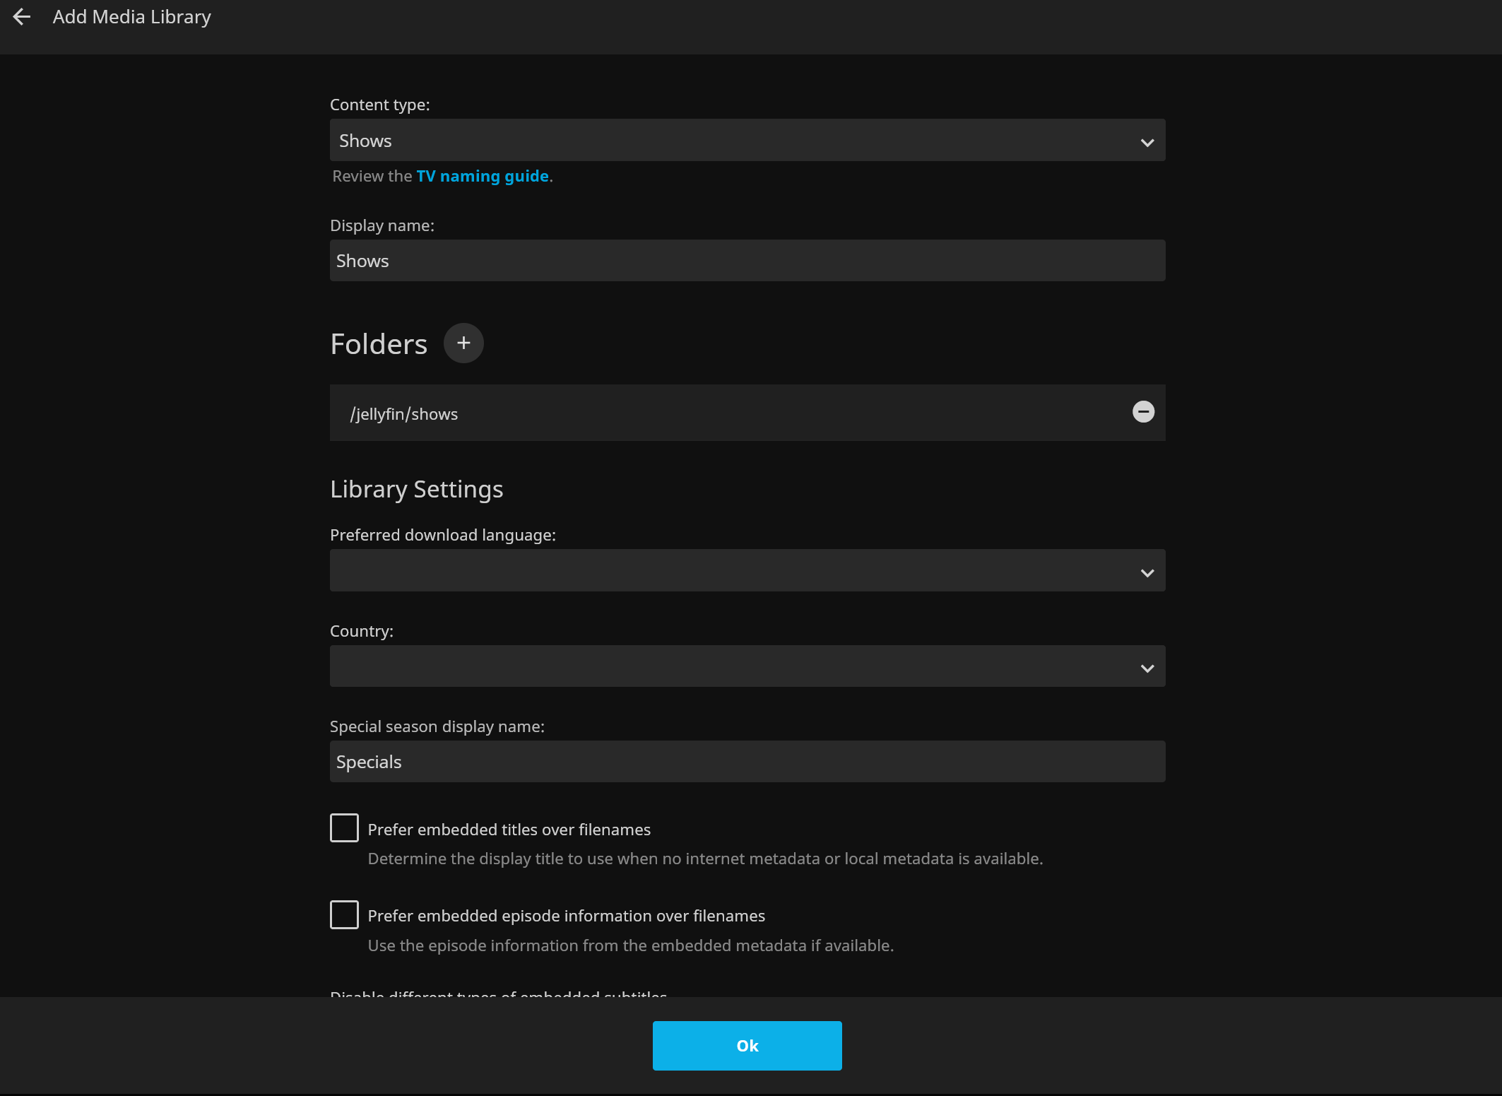This screenshot has height=1096, width=1502.
Task: Select the /jellyfin/shows folder entry
Action: (404, 414)
